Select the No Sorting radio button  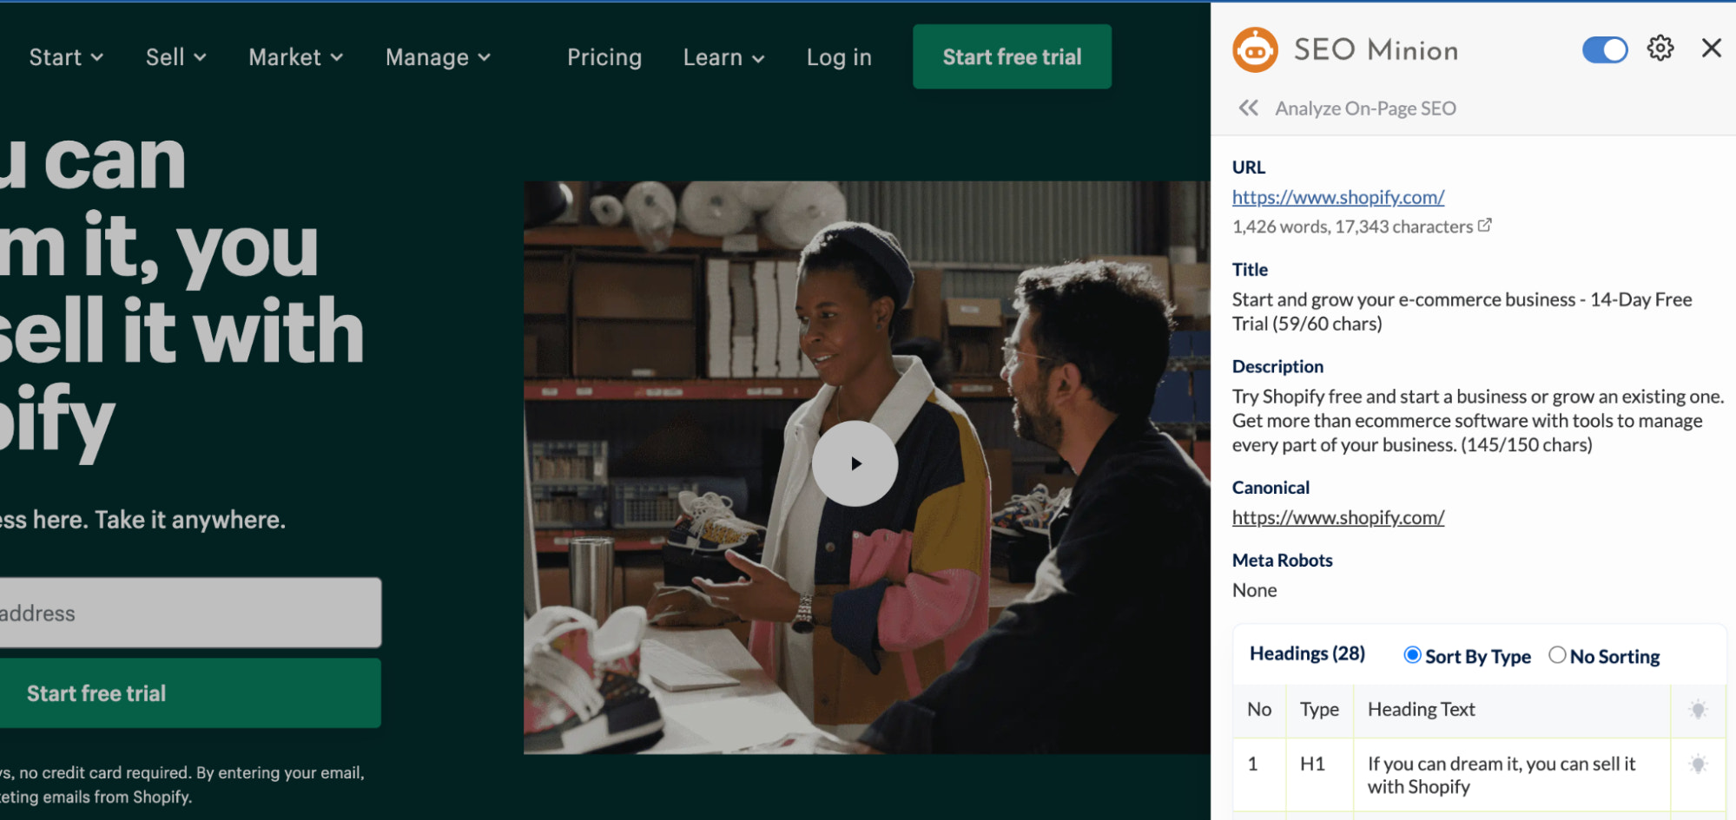coord(1557,655)
